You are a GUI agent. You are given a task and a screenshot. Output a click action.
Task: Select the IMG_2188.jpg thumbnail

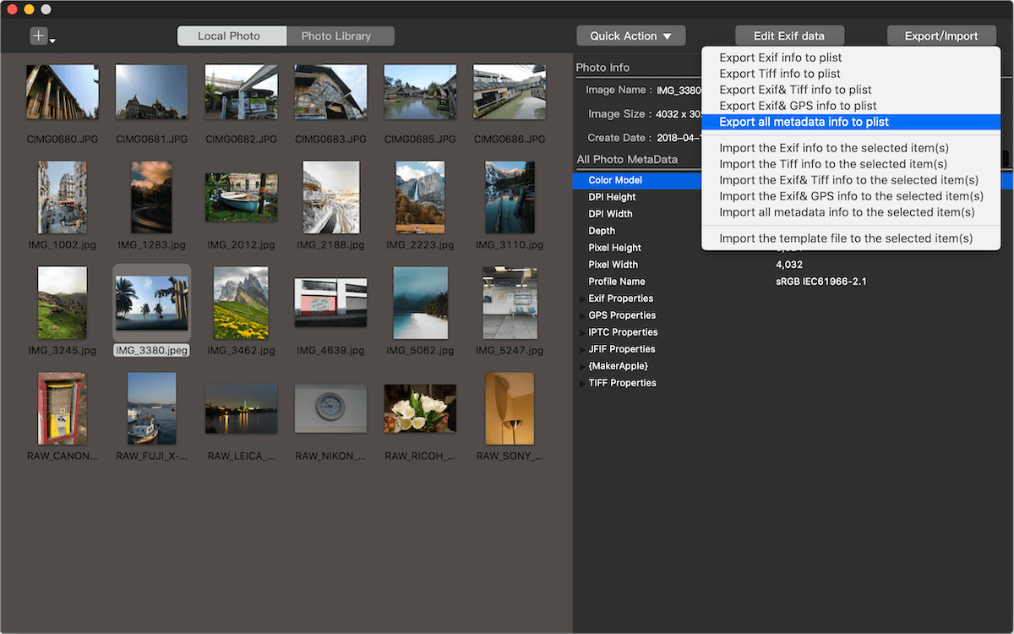(331, 197)
